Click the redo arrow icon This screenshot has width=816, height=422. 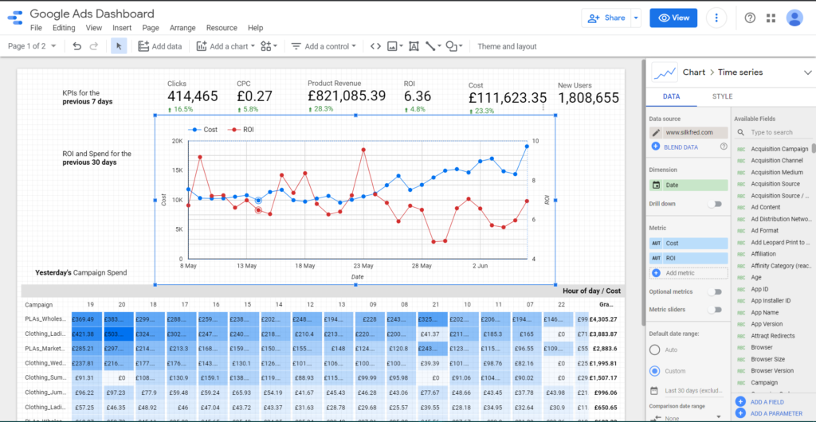click(94, 46)
